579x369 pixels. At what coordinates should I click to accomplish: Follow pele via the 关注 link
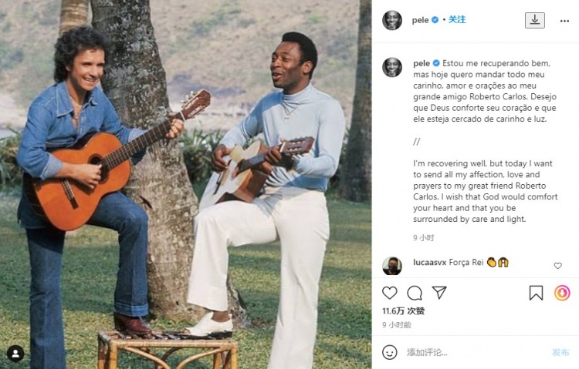[x=457, y=20]
